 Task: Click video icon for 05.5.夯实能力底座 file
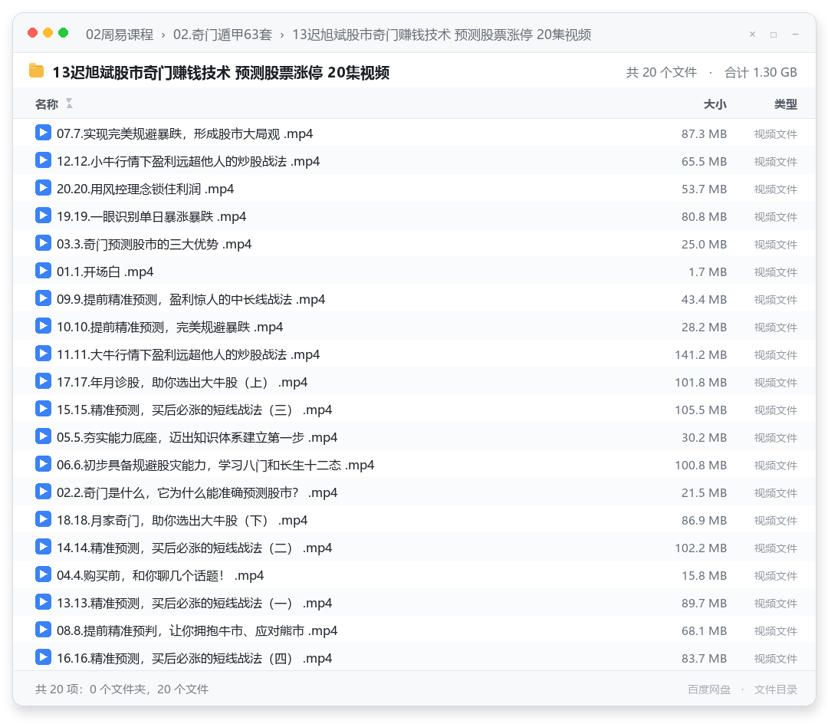click(43, 436)
